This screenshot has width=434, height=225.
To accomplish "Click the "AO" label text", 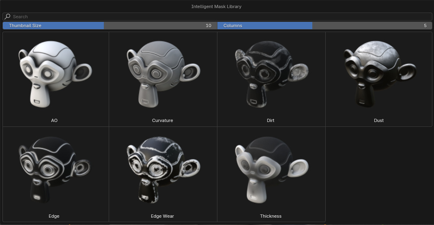I will [54, 120].
